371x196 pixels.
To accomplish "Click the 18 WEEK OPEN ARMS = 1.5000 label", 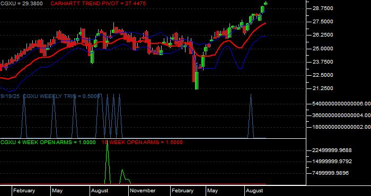I will coord(142,142).
